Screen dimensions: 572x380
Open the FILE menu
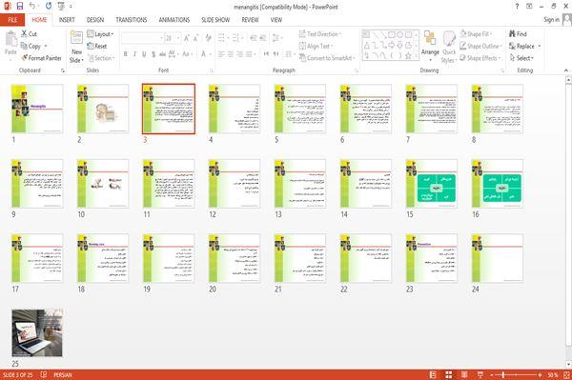click(x=12, y=20)
